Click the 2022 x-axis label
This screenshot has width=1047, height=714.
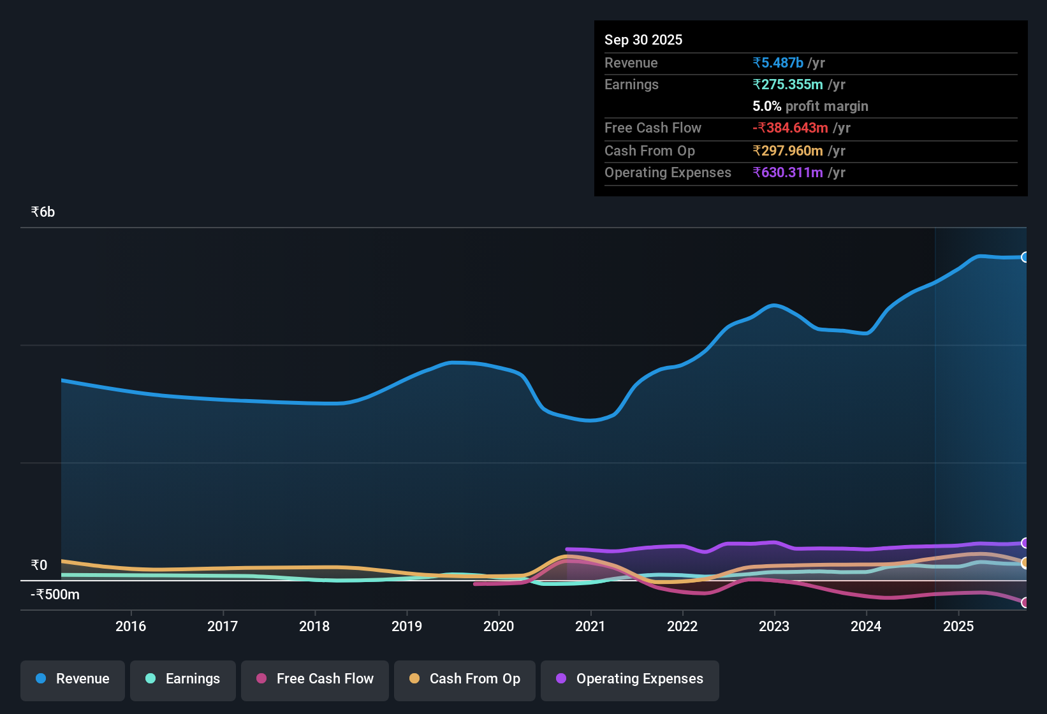point(682,626)
